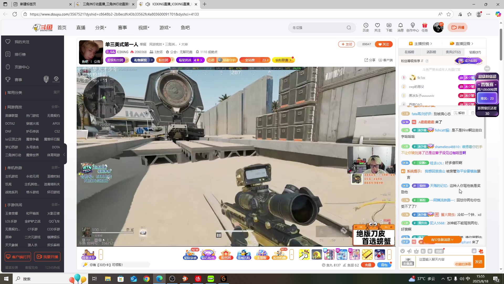Open the emoji picker in chat toolbar
The image size is (504, 284).
[402, 251]
